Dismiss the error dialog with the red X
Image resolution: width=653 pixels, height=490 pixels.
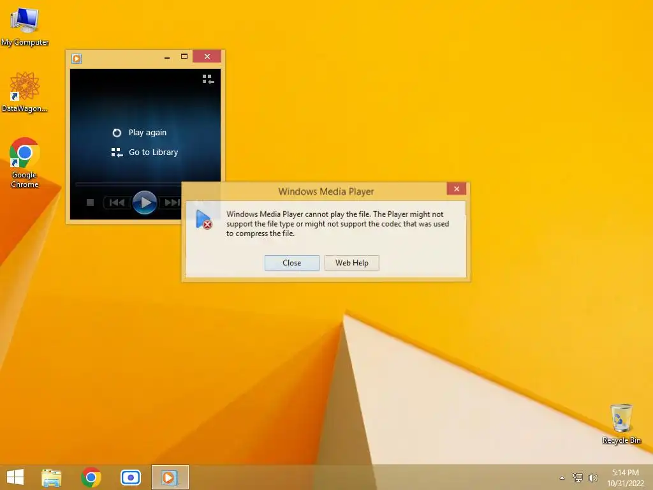[x=457, y=189]
